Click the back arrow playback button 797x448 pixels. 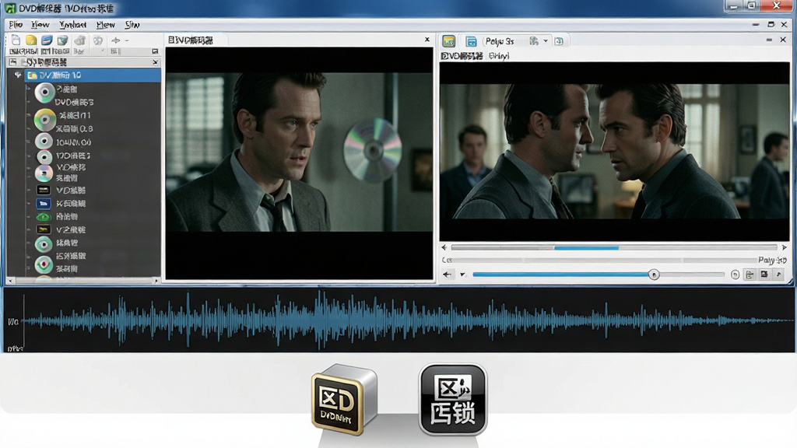(447, 275)
